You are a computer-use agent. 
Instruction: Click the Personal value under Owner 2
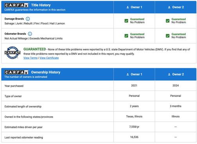176,96
